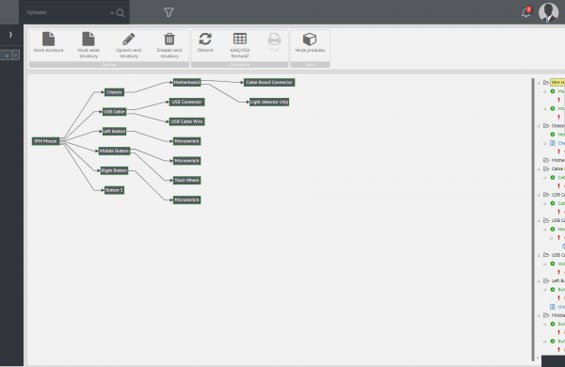This screenshot has width=565, height=367.
Task: Open the filter funnel icon in top bar
Action: [169, 12]
